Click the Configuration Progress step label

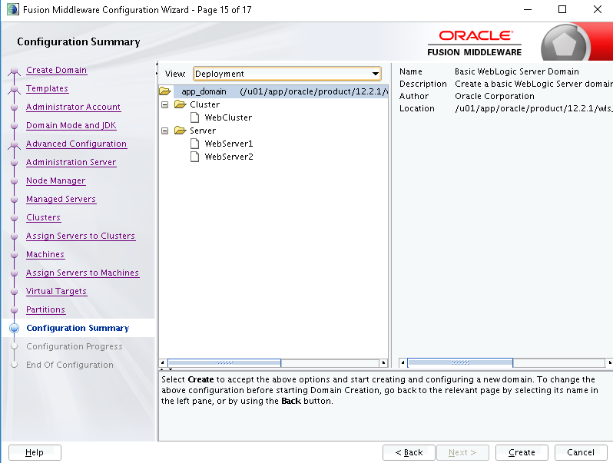click(x=75, y=346)
